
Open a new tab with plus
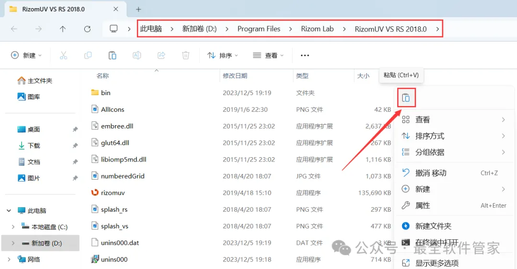pos(138,9)
